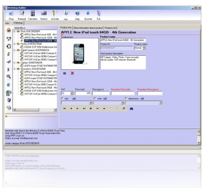204x188 pixels.
Task: Click the orange slider handle below the tree
Action: point(6,116)
